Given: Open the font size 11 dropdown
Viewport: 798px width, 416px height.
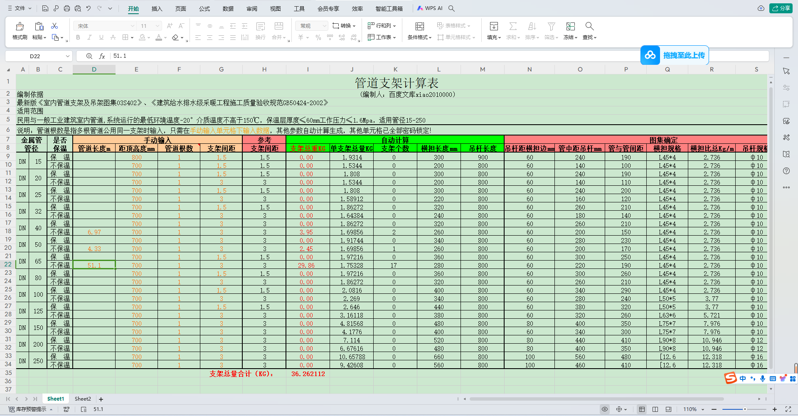Looking at the screenshot, I should (157, 26).
